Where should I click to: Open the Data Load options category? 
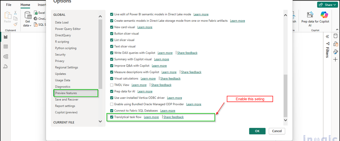62,22
